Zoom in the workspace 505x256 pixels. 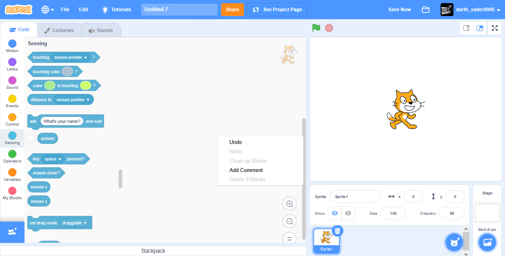[289, 204]
